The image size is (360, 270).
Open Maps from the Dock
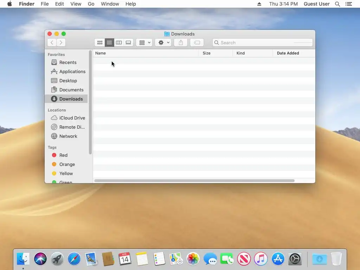pos(176,259)
